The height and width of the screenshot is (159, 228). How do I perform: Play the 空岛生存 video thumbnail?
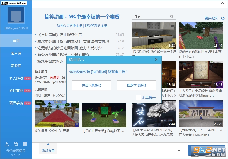[x=57, y=114]
